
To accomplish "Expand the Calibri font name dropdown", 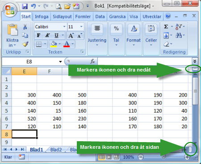I will (x=64, y=27).
